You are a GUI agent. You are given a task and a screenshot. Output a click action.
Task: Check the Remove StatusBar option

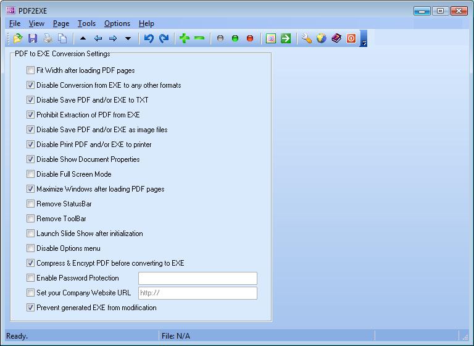click(30, 204)
